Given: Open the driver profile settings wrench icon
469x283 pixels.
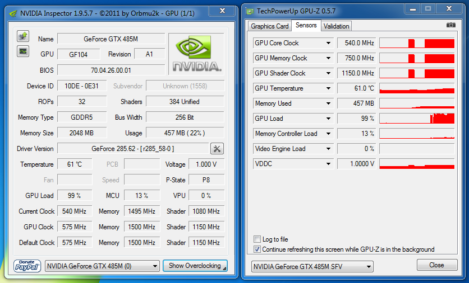Looking at the screenshot, I should (x=217, y=149).
